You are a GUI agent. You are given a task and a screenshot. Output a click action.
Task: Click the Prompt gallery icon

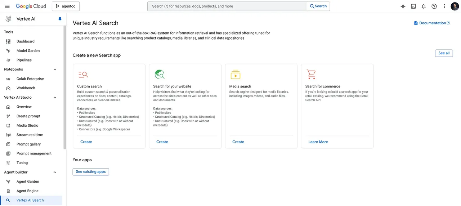coord(8,144)
